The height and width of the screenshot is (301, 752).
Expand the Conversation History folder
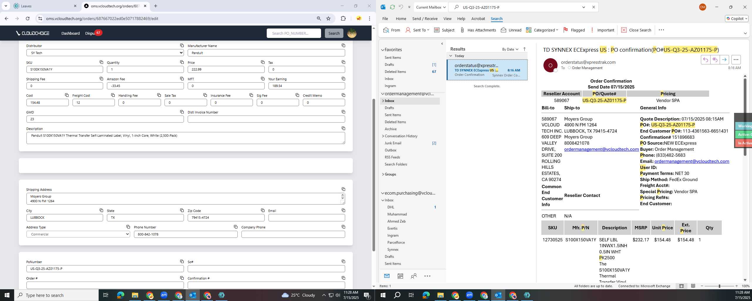point(383,136)
